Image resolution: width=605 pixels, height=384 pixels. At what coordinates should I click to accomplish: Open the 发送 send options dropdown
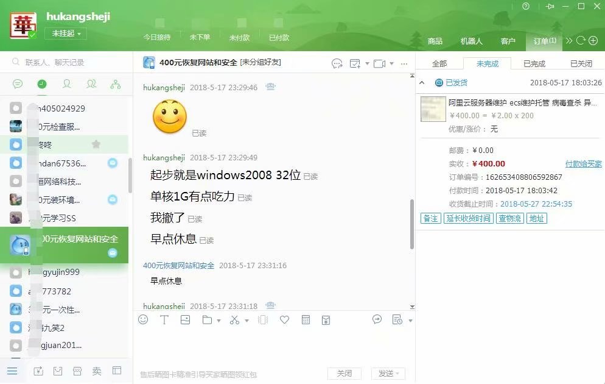pyautogui.click(x=397, y=374)
